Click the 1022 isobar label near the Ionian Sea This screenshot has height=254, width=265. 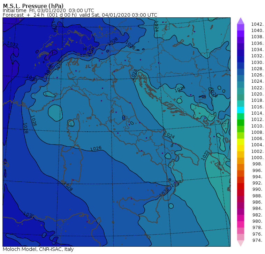click(x=205, y=155)
